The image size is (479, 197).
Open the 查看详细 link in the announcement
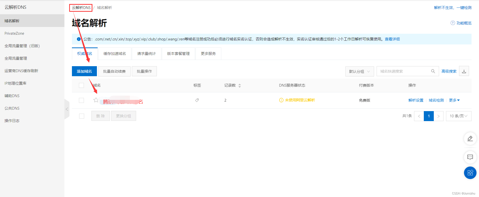(x=392, y=39)
